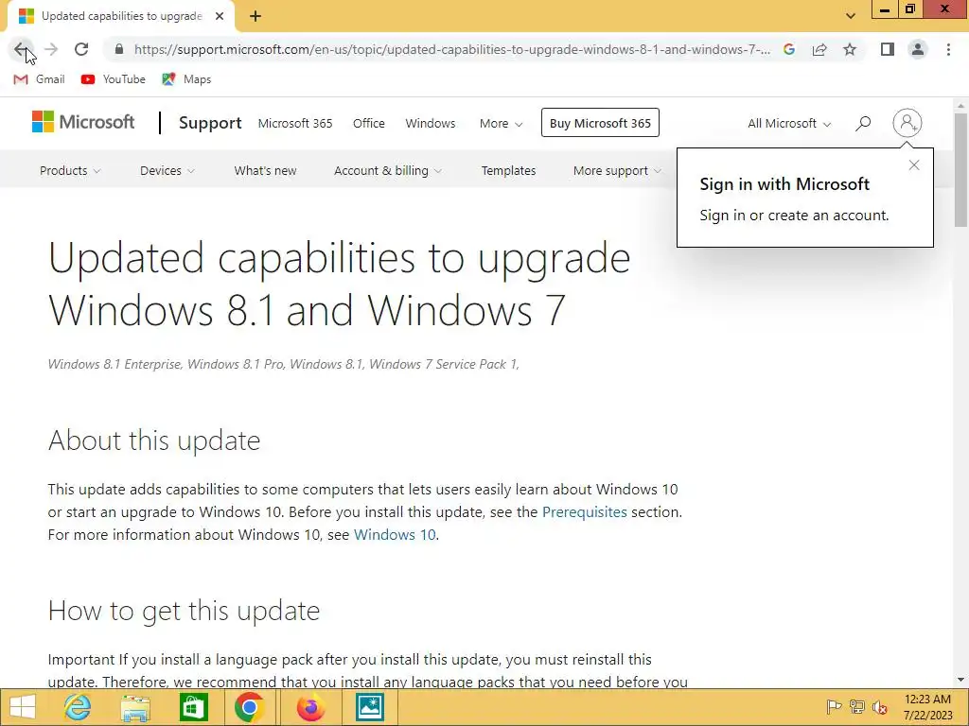
Task: Click the Google icon in the address bar
Action: click(789, 49)
